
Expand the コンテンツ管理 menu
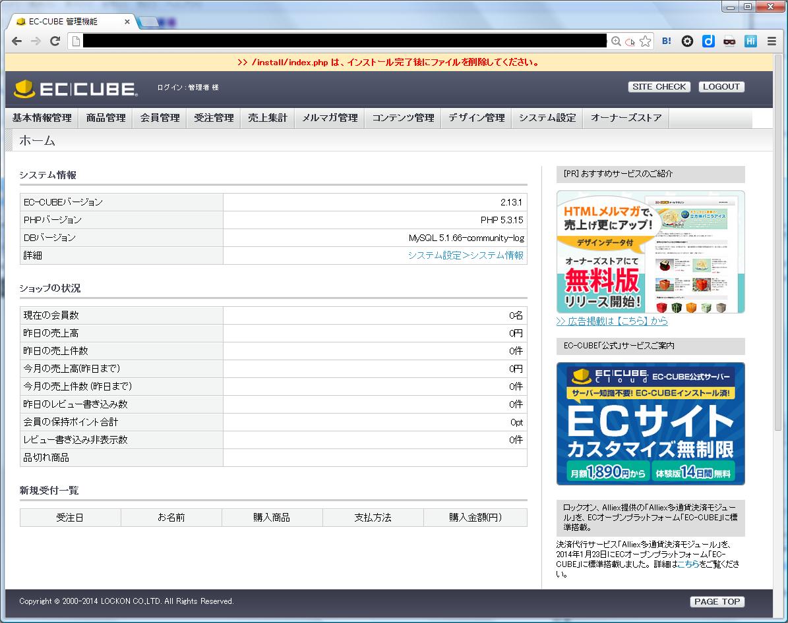(x=402, y=118)
